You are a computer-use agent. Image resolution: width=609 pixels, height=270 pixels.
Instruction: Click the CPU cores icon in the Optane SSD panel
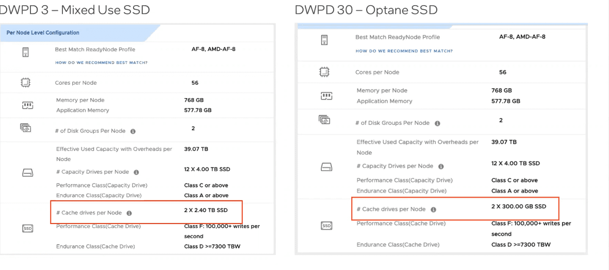(x=324, y=72)
